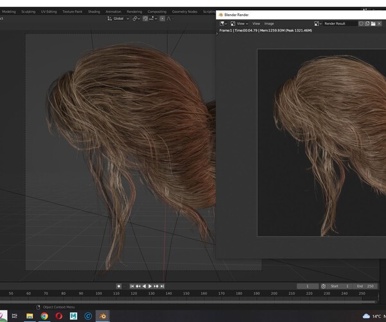Click frame 200 on the timeline ruler
The width and height of the screenshot is (386, 322).
(274, 294)
